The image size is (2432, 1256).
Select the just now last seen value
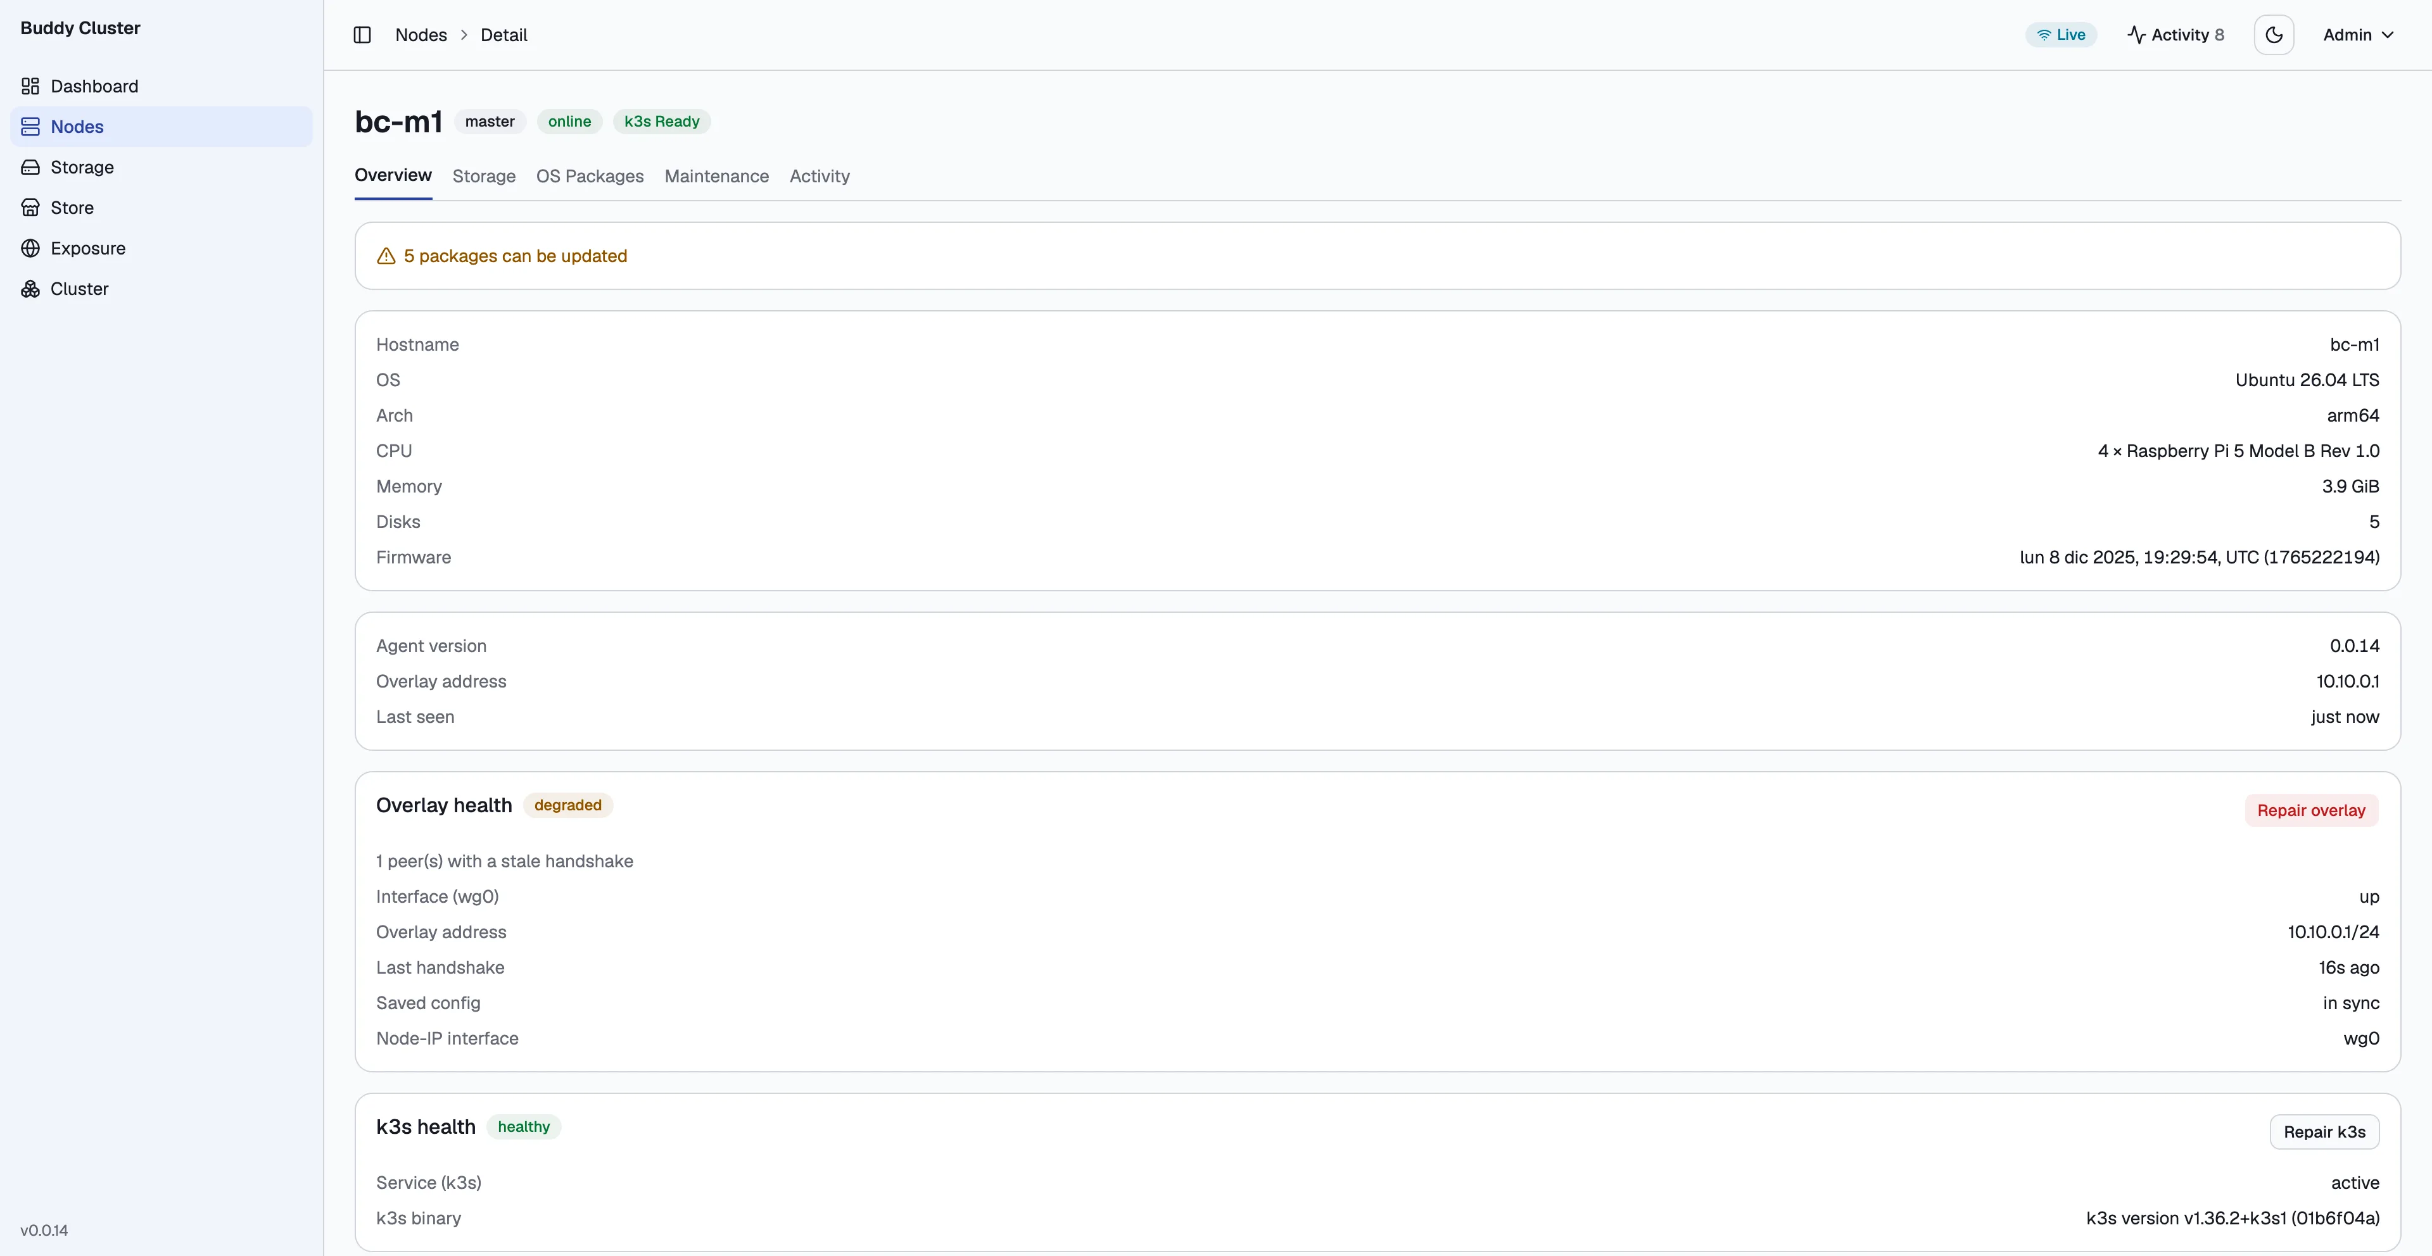click(x=2345, y=717)
